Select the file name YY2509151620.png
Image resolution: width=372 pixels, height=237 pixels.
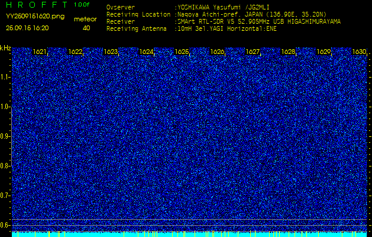click(x=35, y=17)
